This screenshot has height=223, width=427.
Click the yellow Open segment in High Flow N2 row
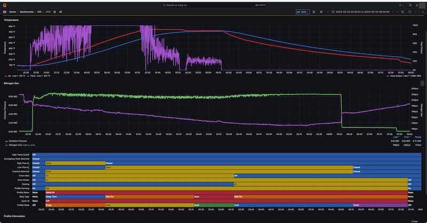coord(75,163)
